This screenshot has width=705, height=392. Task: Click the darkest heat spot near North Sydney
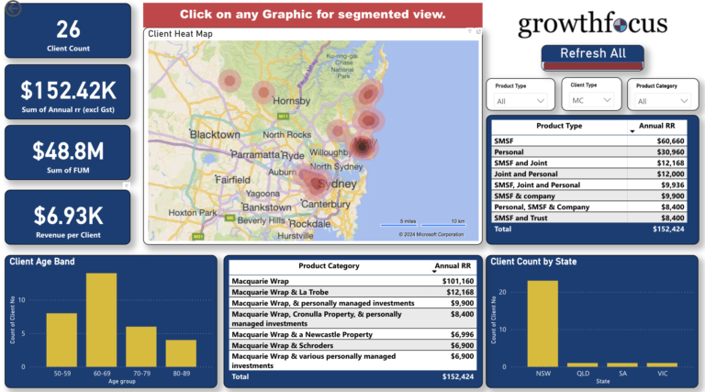click(x=363, y=145)
